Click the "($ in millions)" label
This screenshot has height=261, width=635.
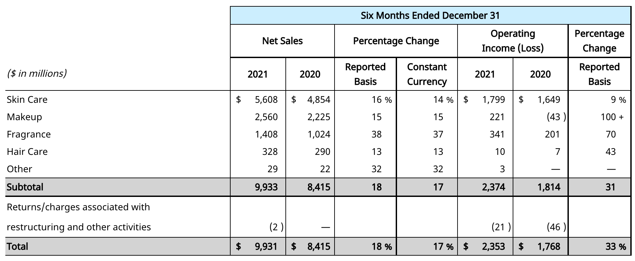tap(37, 73)
